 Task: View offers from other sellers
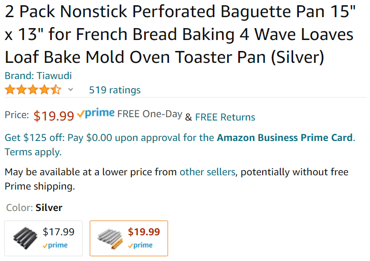[207, 172]
